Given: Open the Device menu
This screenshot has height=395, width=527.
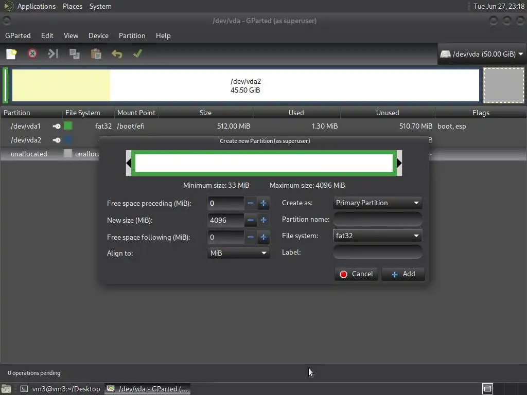Looking at the screenshot, I should [x=98, y=35].
